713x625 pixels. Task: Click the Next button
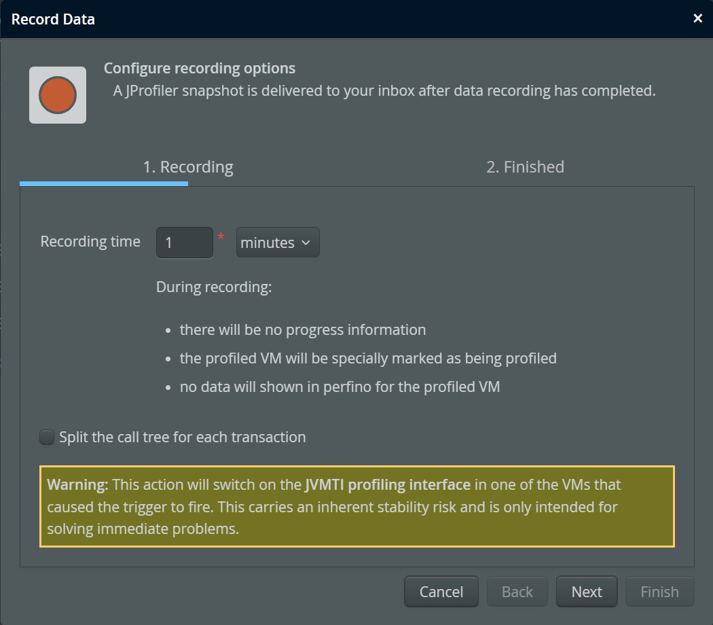(587, 592)
